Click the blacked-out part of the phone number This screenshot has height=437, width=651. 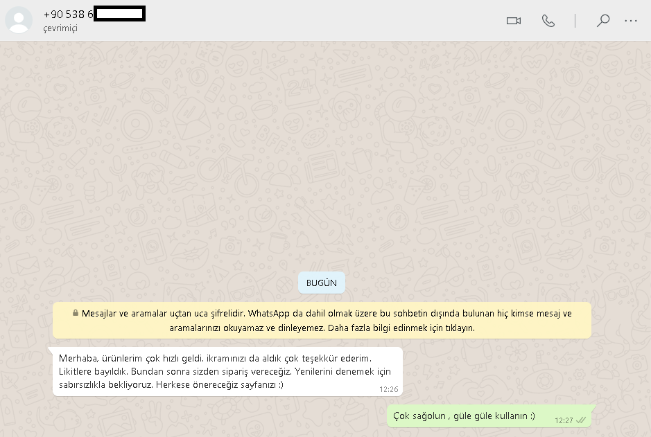pos(119,14)
